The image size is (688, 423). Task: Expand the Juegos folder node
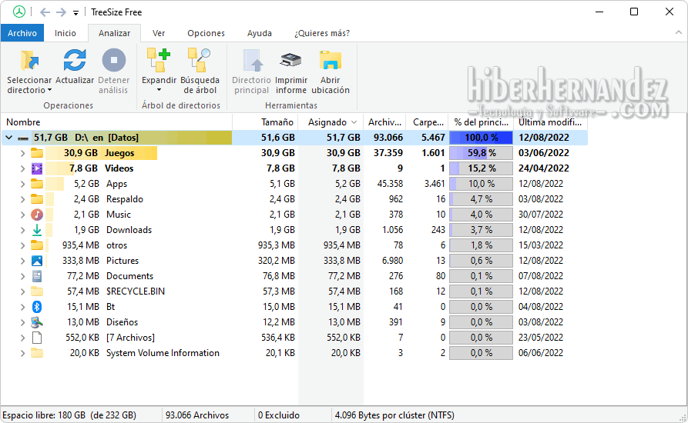[23, 153]
